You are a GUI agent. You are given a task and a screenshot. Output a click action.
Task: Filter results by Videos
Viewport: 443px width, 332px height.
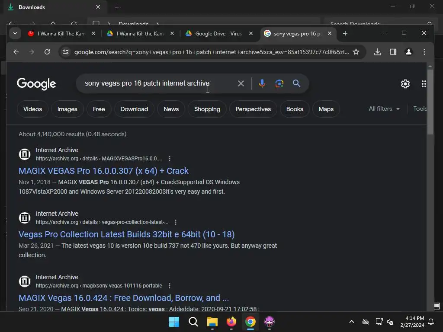point(32,109)
